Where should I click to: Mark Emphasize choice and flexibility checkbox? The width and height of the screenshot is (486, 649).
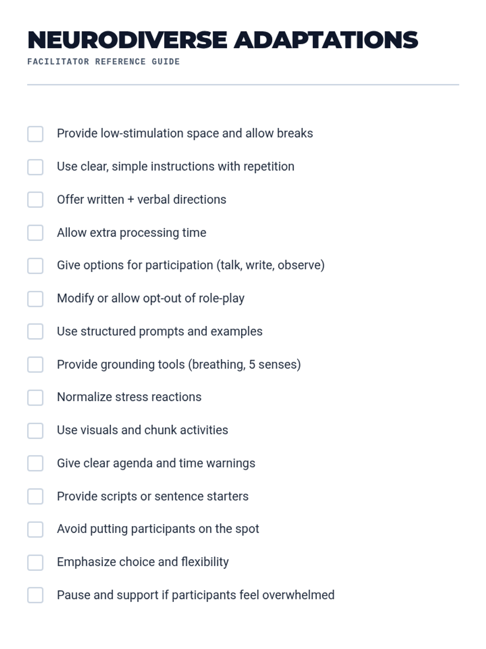[x=35, y=562]
